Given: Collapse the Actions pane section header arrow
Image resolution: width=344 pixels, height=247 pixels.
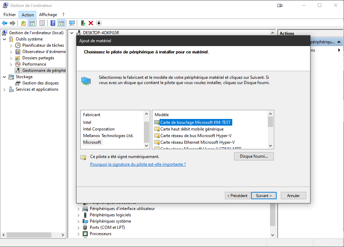Looking at the screenshot, I should tap(339, 42).
